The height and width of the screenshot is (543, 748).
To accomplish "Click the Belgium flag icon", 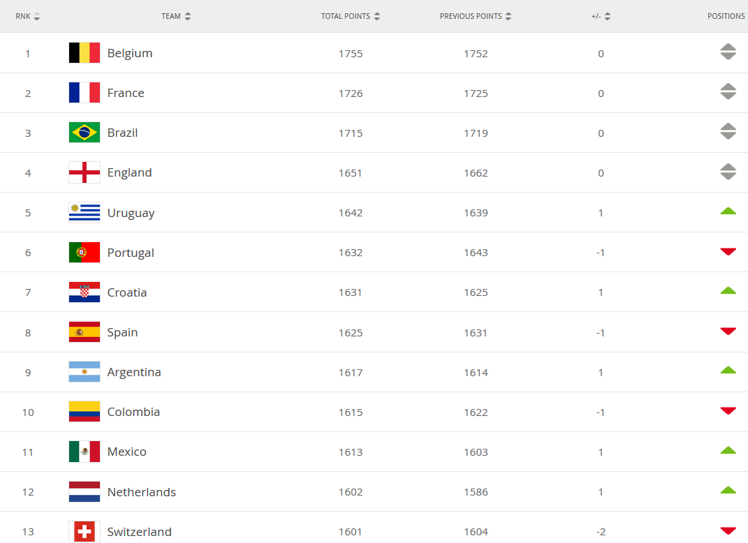I will [x=84, y=53].
